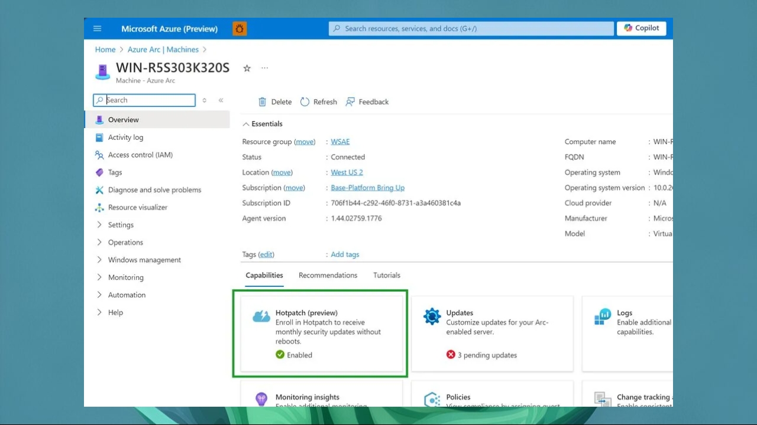Click the Activity log icon

tap(99, 138)
